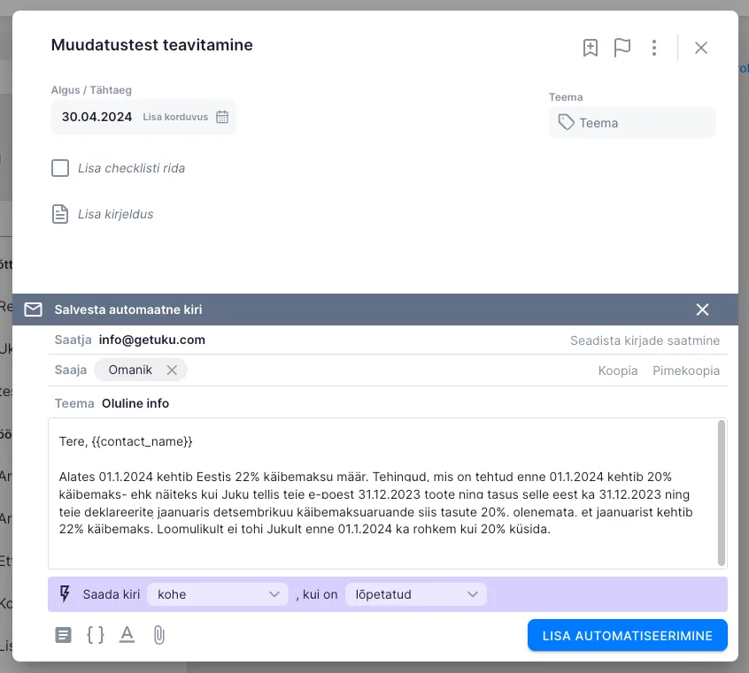Tick the Lisa checklisti rida checkbox
749x673 pixels.
click(x=60, y=168)
